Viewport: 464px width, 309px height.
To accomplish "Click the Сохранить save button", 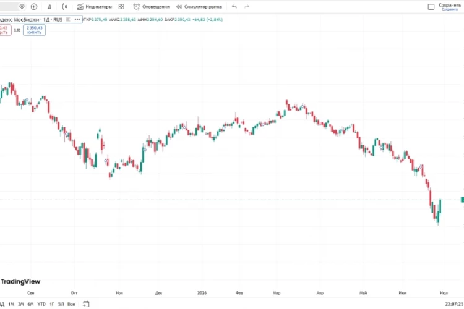I will (x=450, y=7).
